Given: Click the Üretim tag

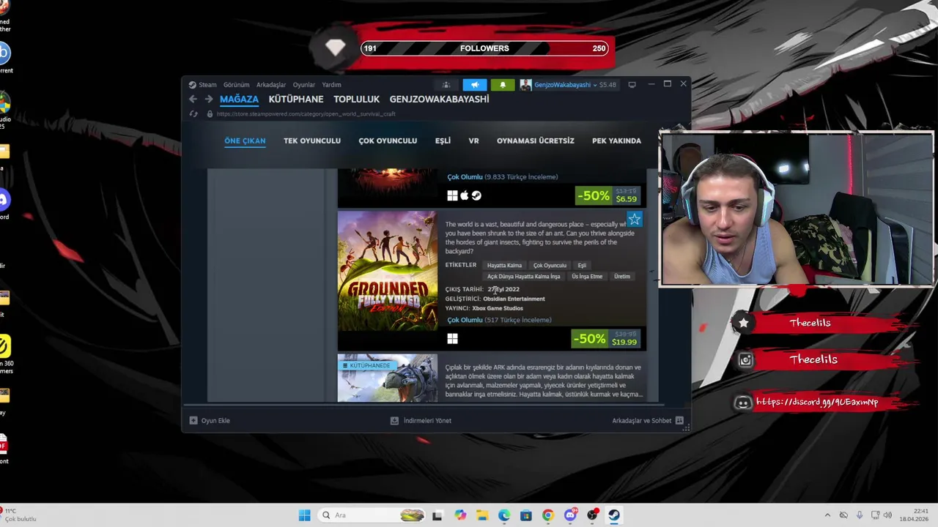Looking at the screenshot, I should [622, 277].
